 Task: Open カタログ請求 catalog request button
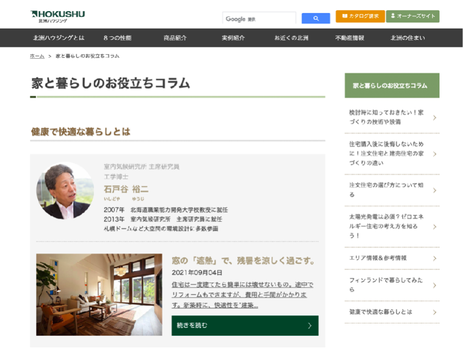coord(360,16)
